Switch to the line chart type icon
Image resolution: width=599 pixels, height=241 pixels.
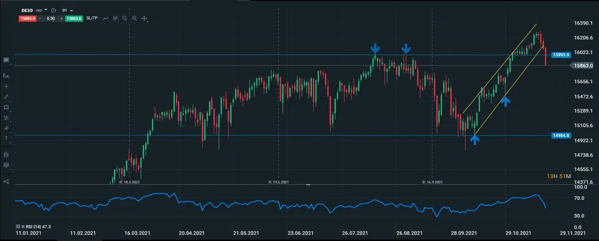pyautogui.click(x=106, y=18)
